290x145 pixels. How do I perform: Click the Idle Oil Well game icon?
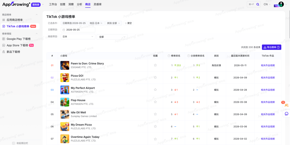click(65, 114)
